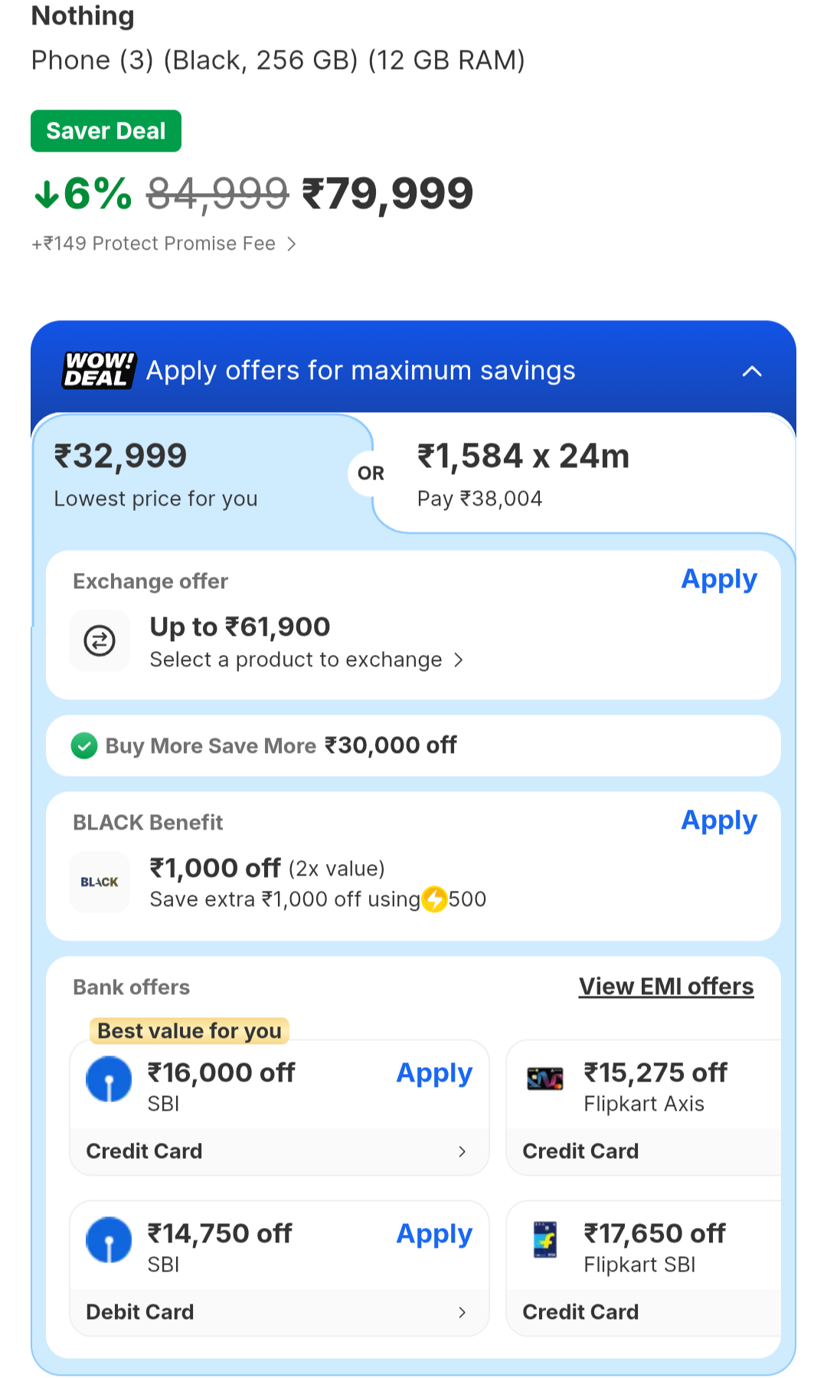Viewport: 827px width, 1378px height.
Task: Tap the BLACK membership logo
Action: (x=100, y=882)
